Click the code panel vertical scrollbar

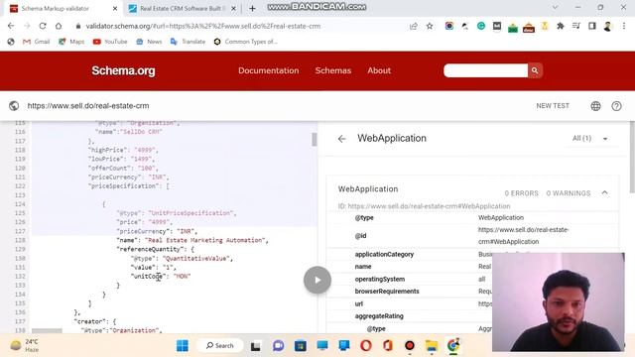[x=314, y=139]
